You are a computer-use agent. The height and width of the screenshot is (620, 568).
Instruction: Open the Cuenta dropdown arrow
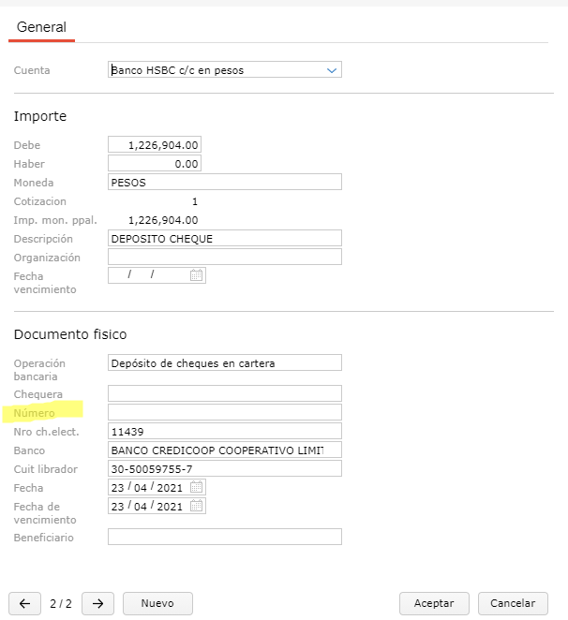click(332, 70)
